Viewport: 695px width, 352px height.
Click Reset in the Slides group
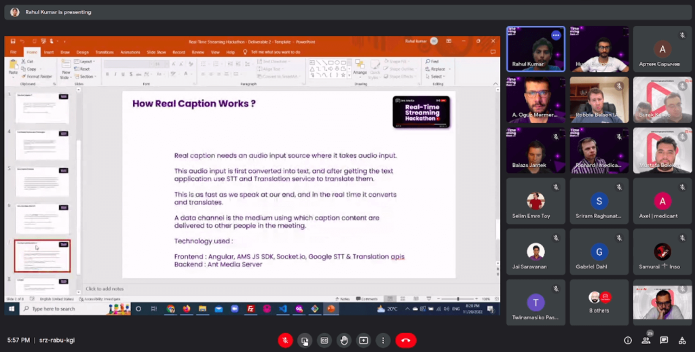pos(82,69)
